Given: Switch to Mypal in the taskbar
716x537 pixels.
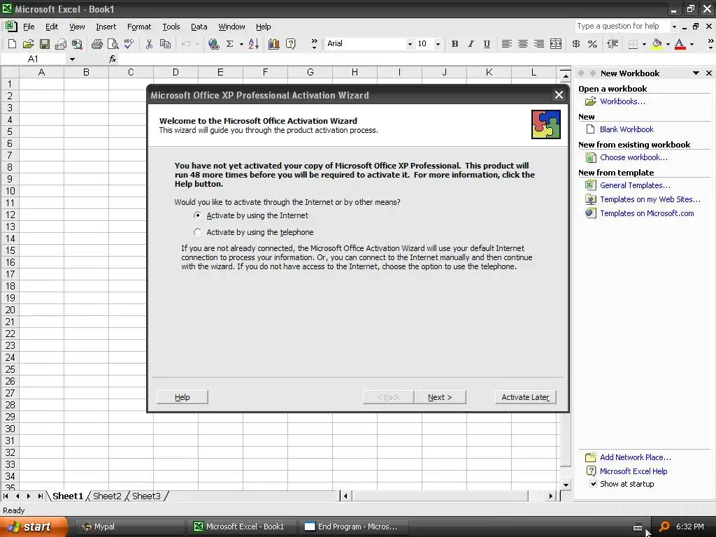Looking at the screenshot, I should click(x=129, y=527).
